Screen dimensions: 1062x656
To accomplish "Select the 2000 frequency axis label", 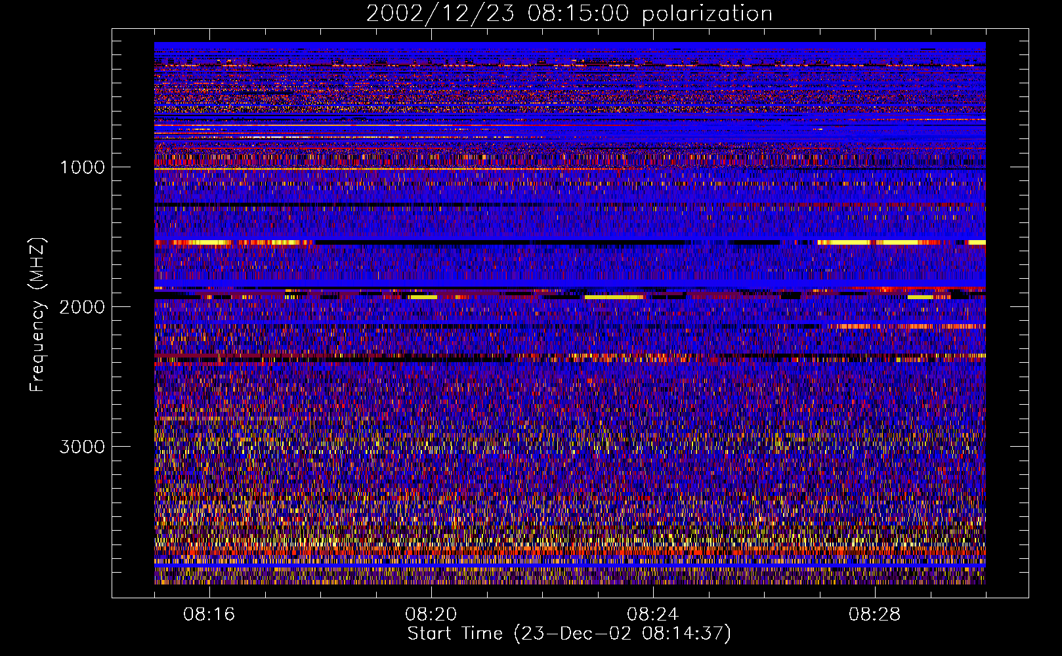I will point(82,307).
